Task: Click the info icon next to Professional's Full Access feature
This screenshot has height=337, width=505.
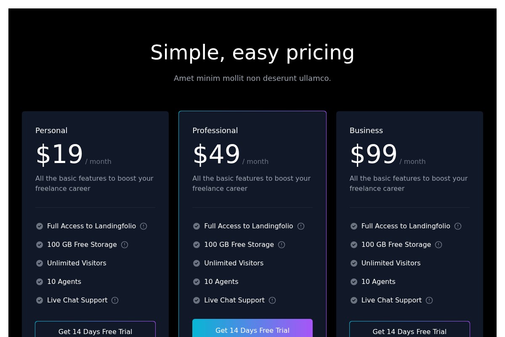Action: click(300, 226)
